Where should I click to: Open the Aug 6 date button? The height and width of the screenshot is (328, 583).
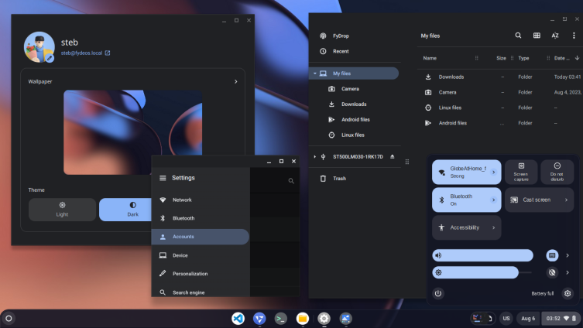point(528,319)
